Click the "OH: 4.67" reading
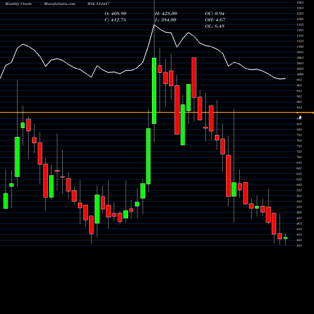 point(215,20)
